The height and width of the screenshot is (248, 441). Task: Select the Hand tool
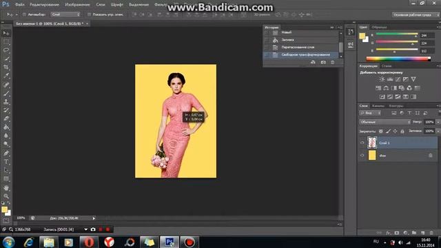[x=6, y=188]
